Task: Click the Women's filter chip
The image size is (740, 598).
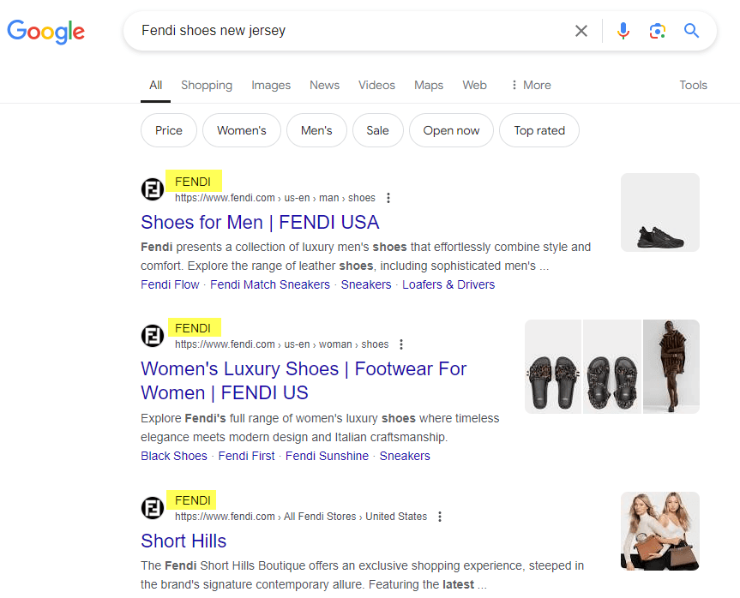Action: [242, 130]
